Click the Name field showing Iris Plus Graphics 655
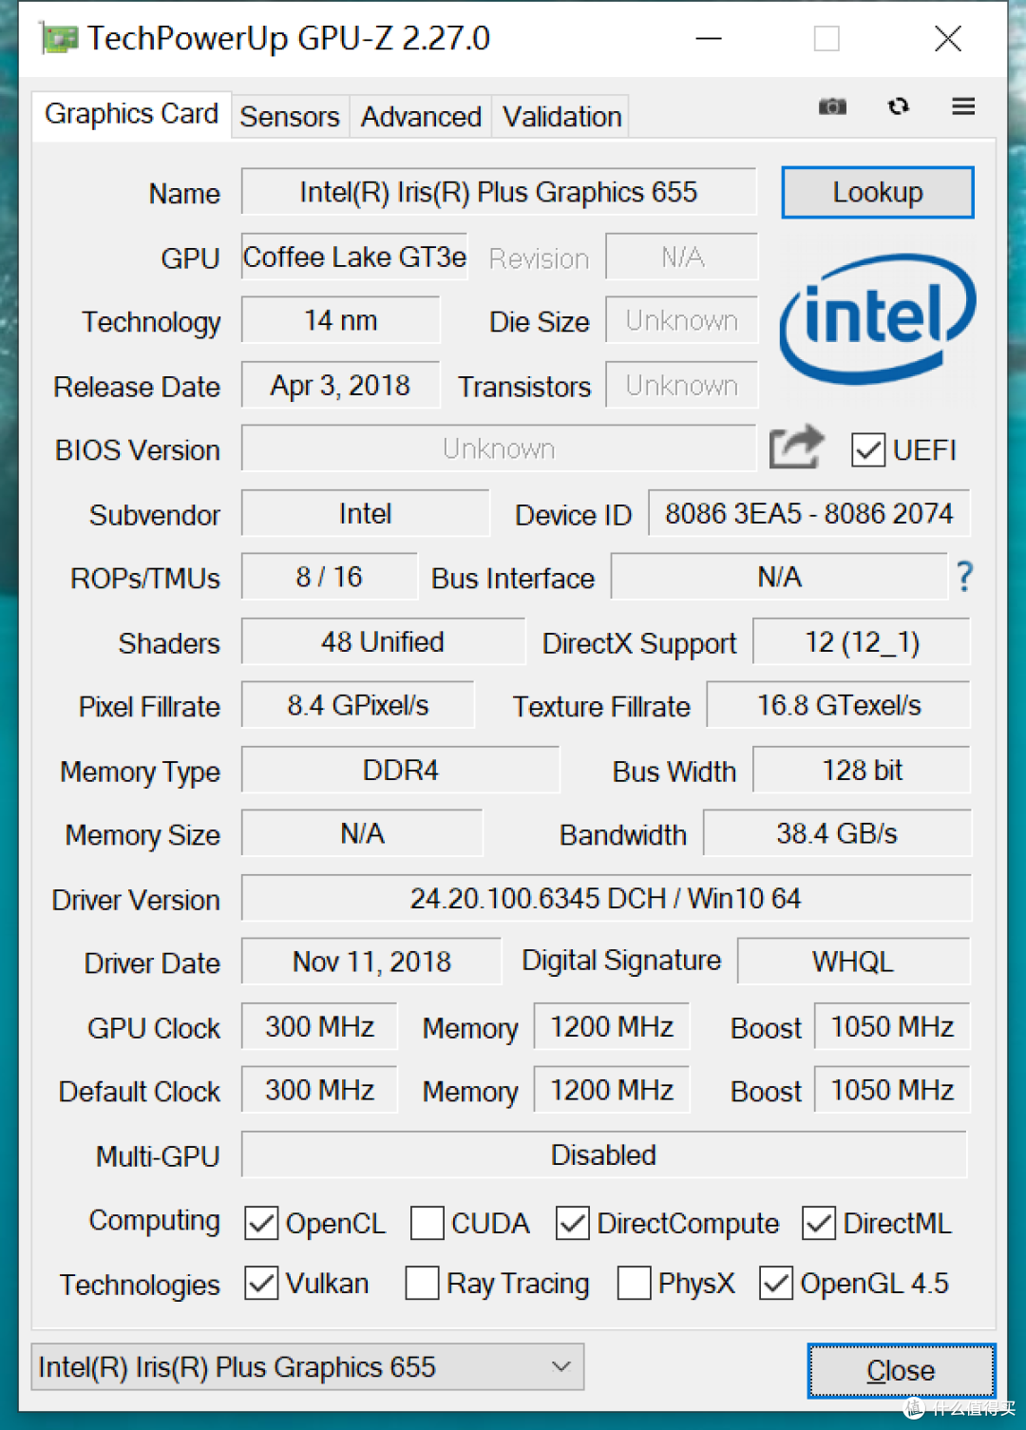The image size is (1026, 1430). tap(499, 192)
